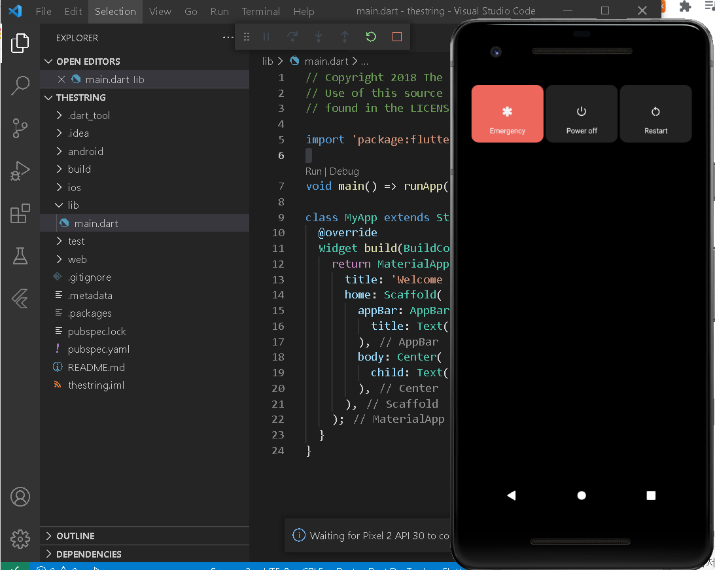
Task: Click the Debug CodeLens above main()
Action: pyautogui.click(x=344, y=171)
